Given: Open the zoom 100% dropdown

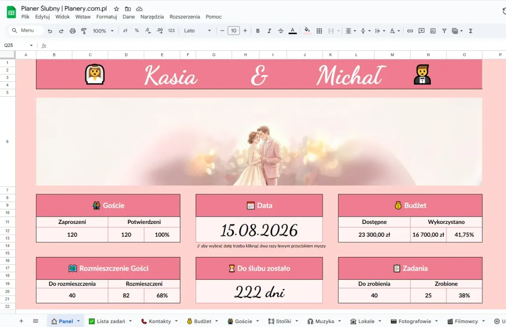Looking at the screenshot, I should (103, 31).
